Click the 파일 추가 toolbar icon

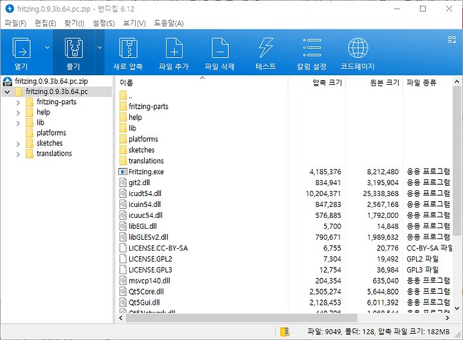point(174,48)
